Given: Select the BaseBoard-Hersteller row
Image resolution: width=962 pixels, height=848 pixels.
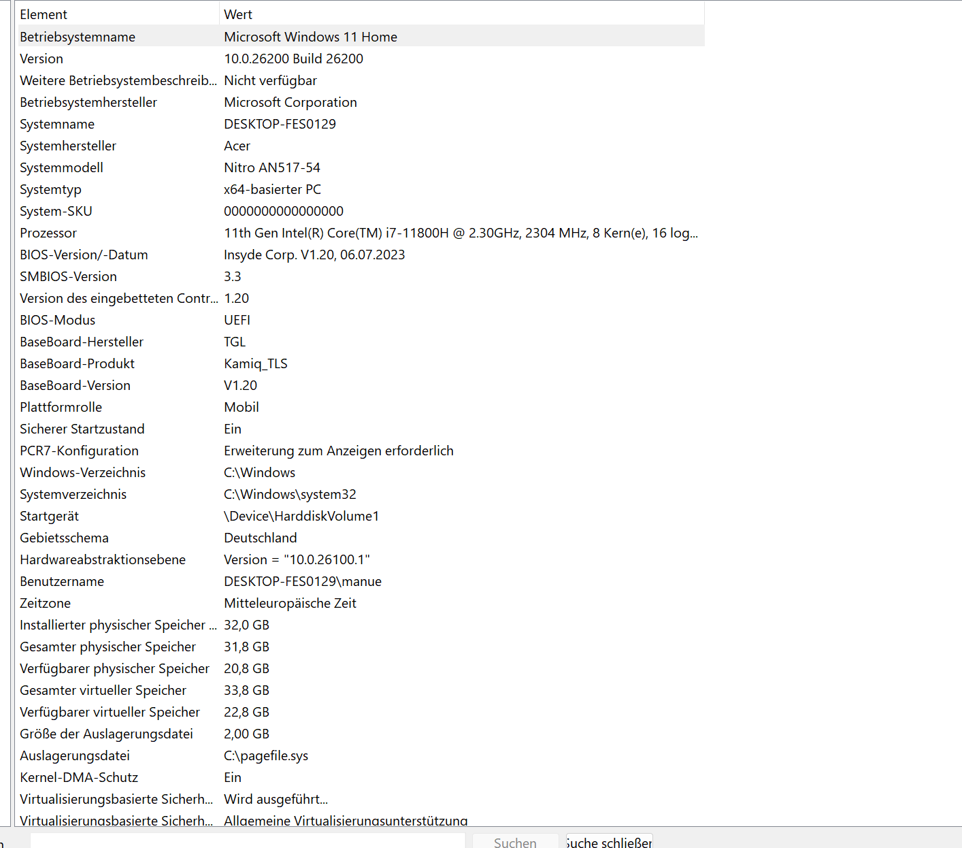Looking at the screenshot, I should (x=360, y=342).
